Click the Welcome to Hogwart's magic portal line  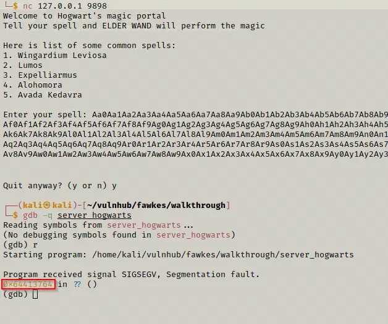(x=85, y=16)
